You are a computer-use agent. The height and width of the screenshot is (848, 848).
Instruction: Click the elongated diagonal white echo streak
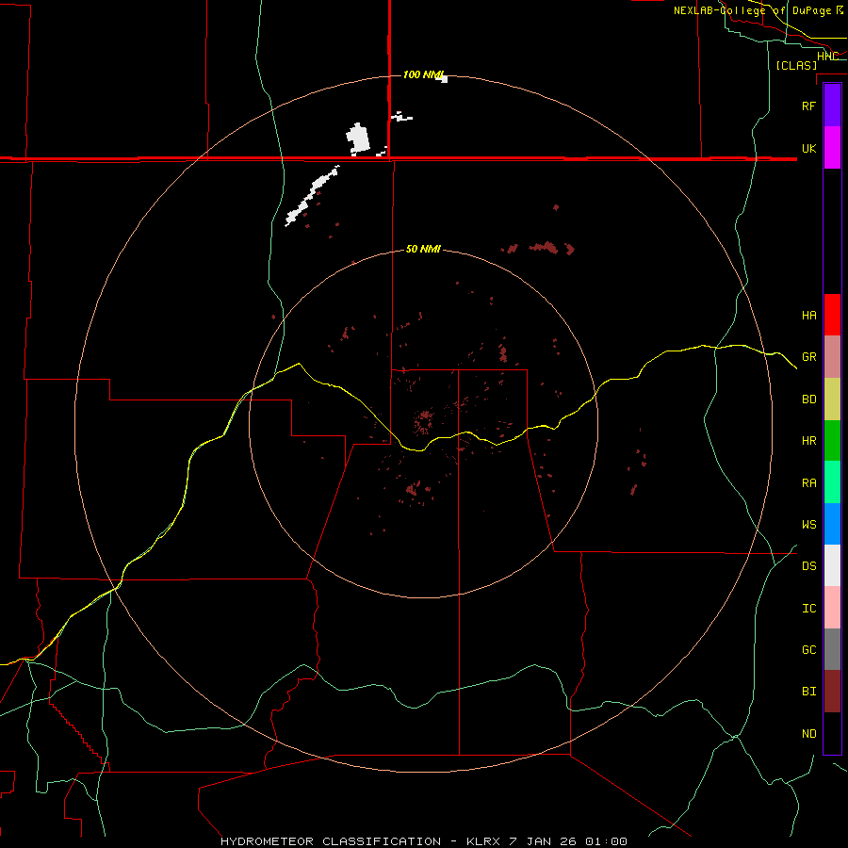(312, 196)
